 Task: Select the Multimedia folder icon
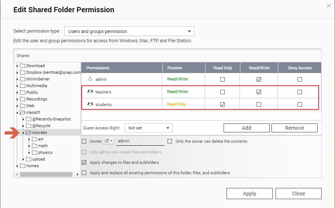pyautogui.click(x=23, y=86)
